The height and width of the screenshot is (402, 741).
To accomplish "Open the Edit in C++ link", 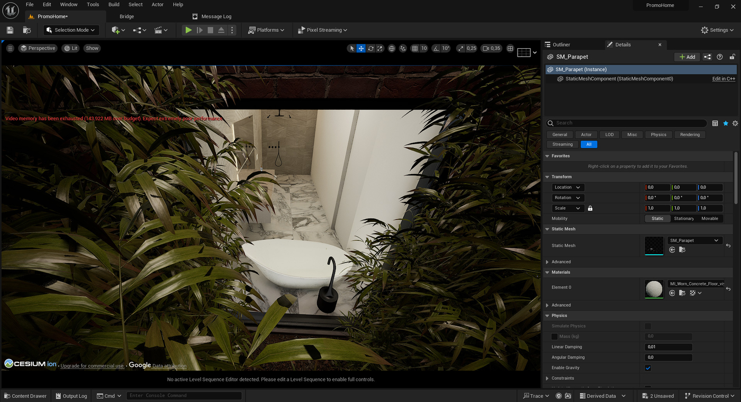I will tap(724, 79).
